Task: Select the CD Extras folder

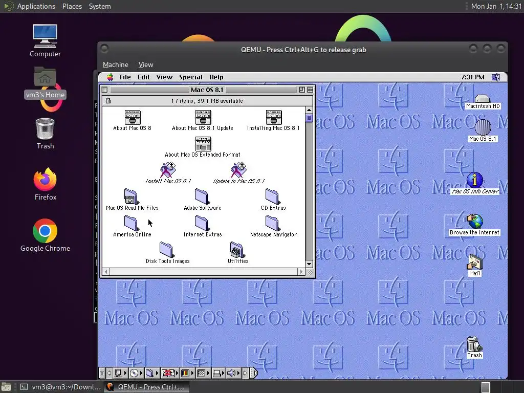Action: click(x=273, y=200)
